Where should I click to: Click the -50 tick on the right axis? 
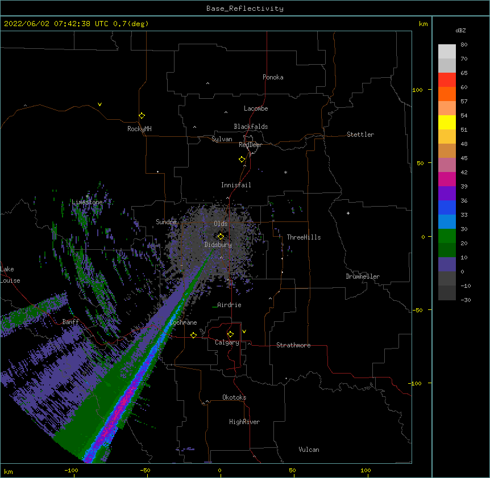pos(417,310)
